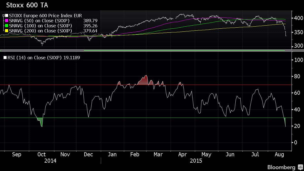Collapse the legend tree minus box

click(x=4, y=16)
